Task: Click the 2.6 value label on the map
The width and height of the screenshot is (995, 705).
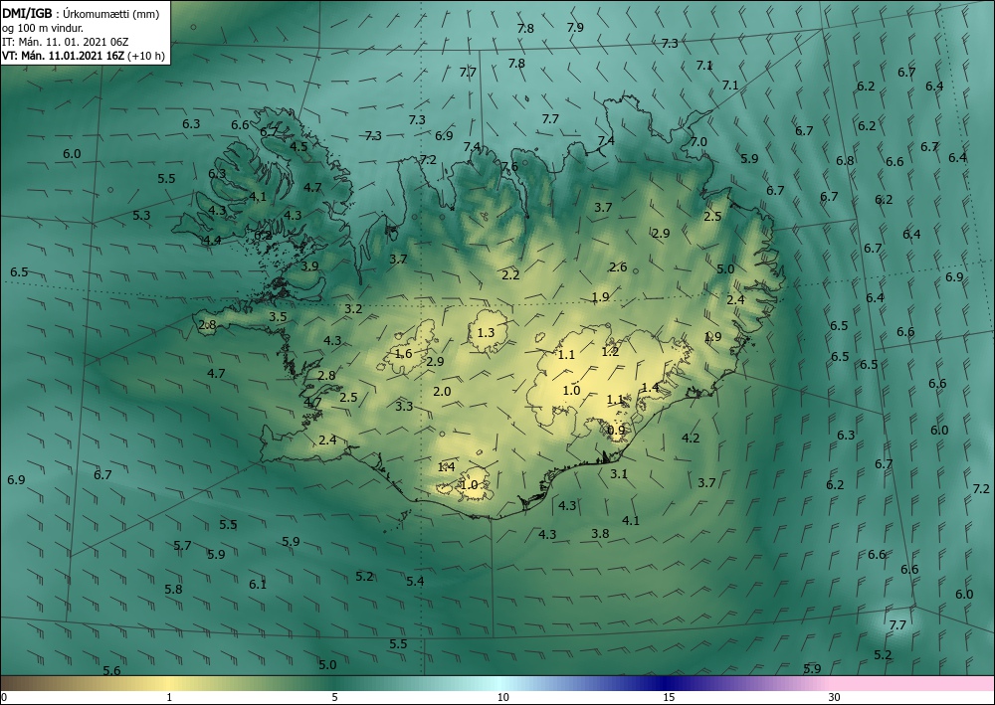Action: coord(618,266)
